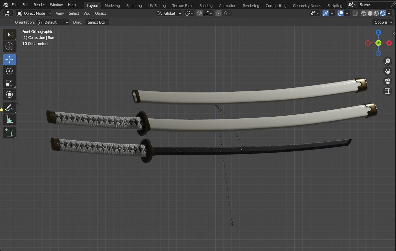This screenshot has height=251, width=396.
Task: Open the viewport Select menu
Action: (x=74, y=13)
